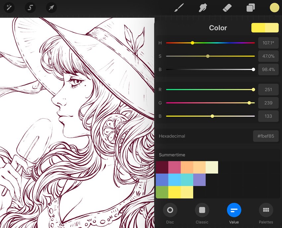Edit the Hexadecimal #fbef85 field
Viewport: 282px width, 228px height.
(265, 136)
